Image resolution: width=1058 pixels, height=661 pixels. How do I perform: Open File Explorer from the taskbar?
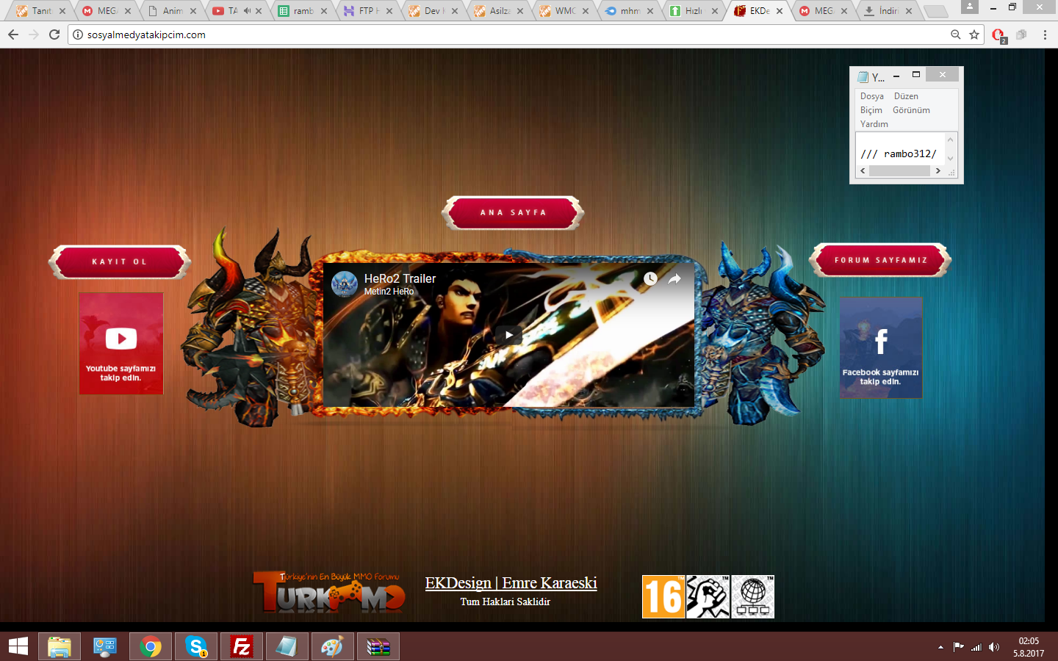[x=60, y=647]
